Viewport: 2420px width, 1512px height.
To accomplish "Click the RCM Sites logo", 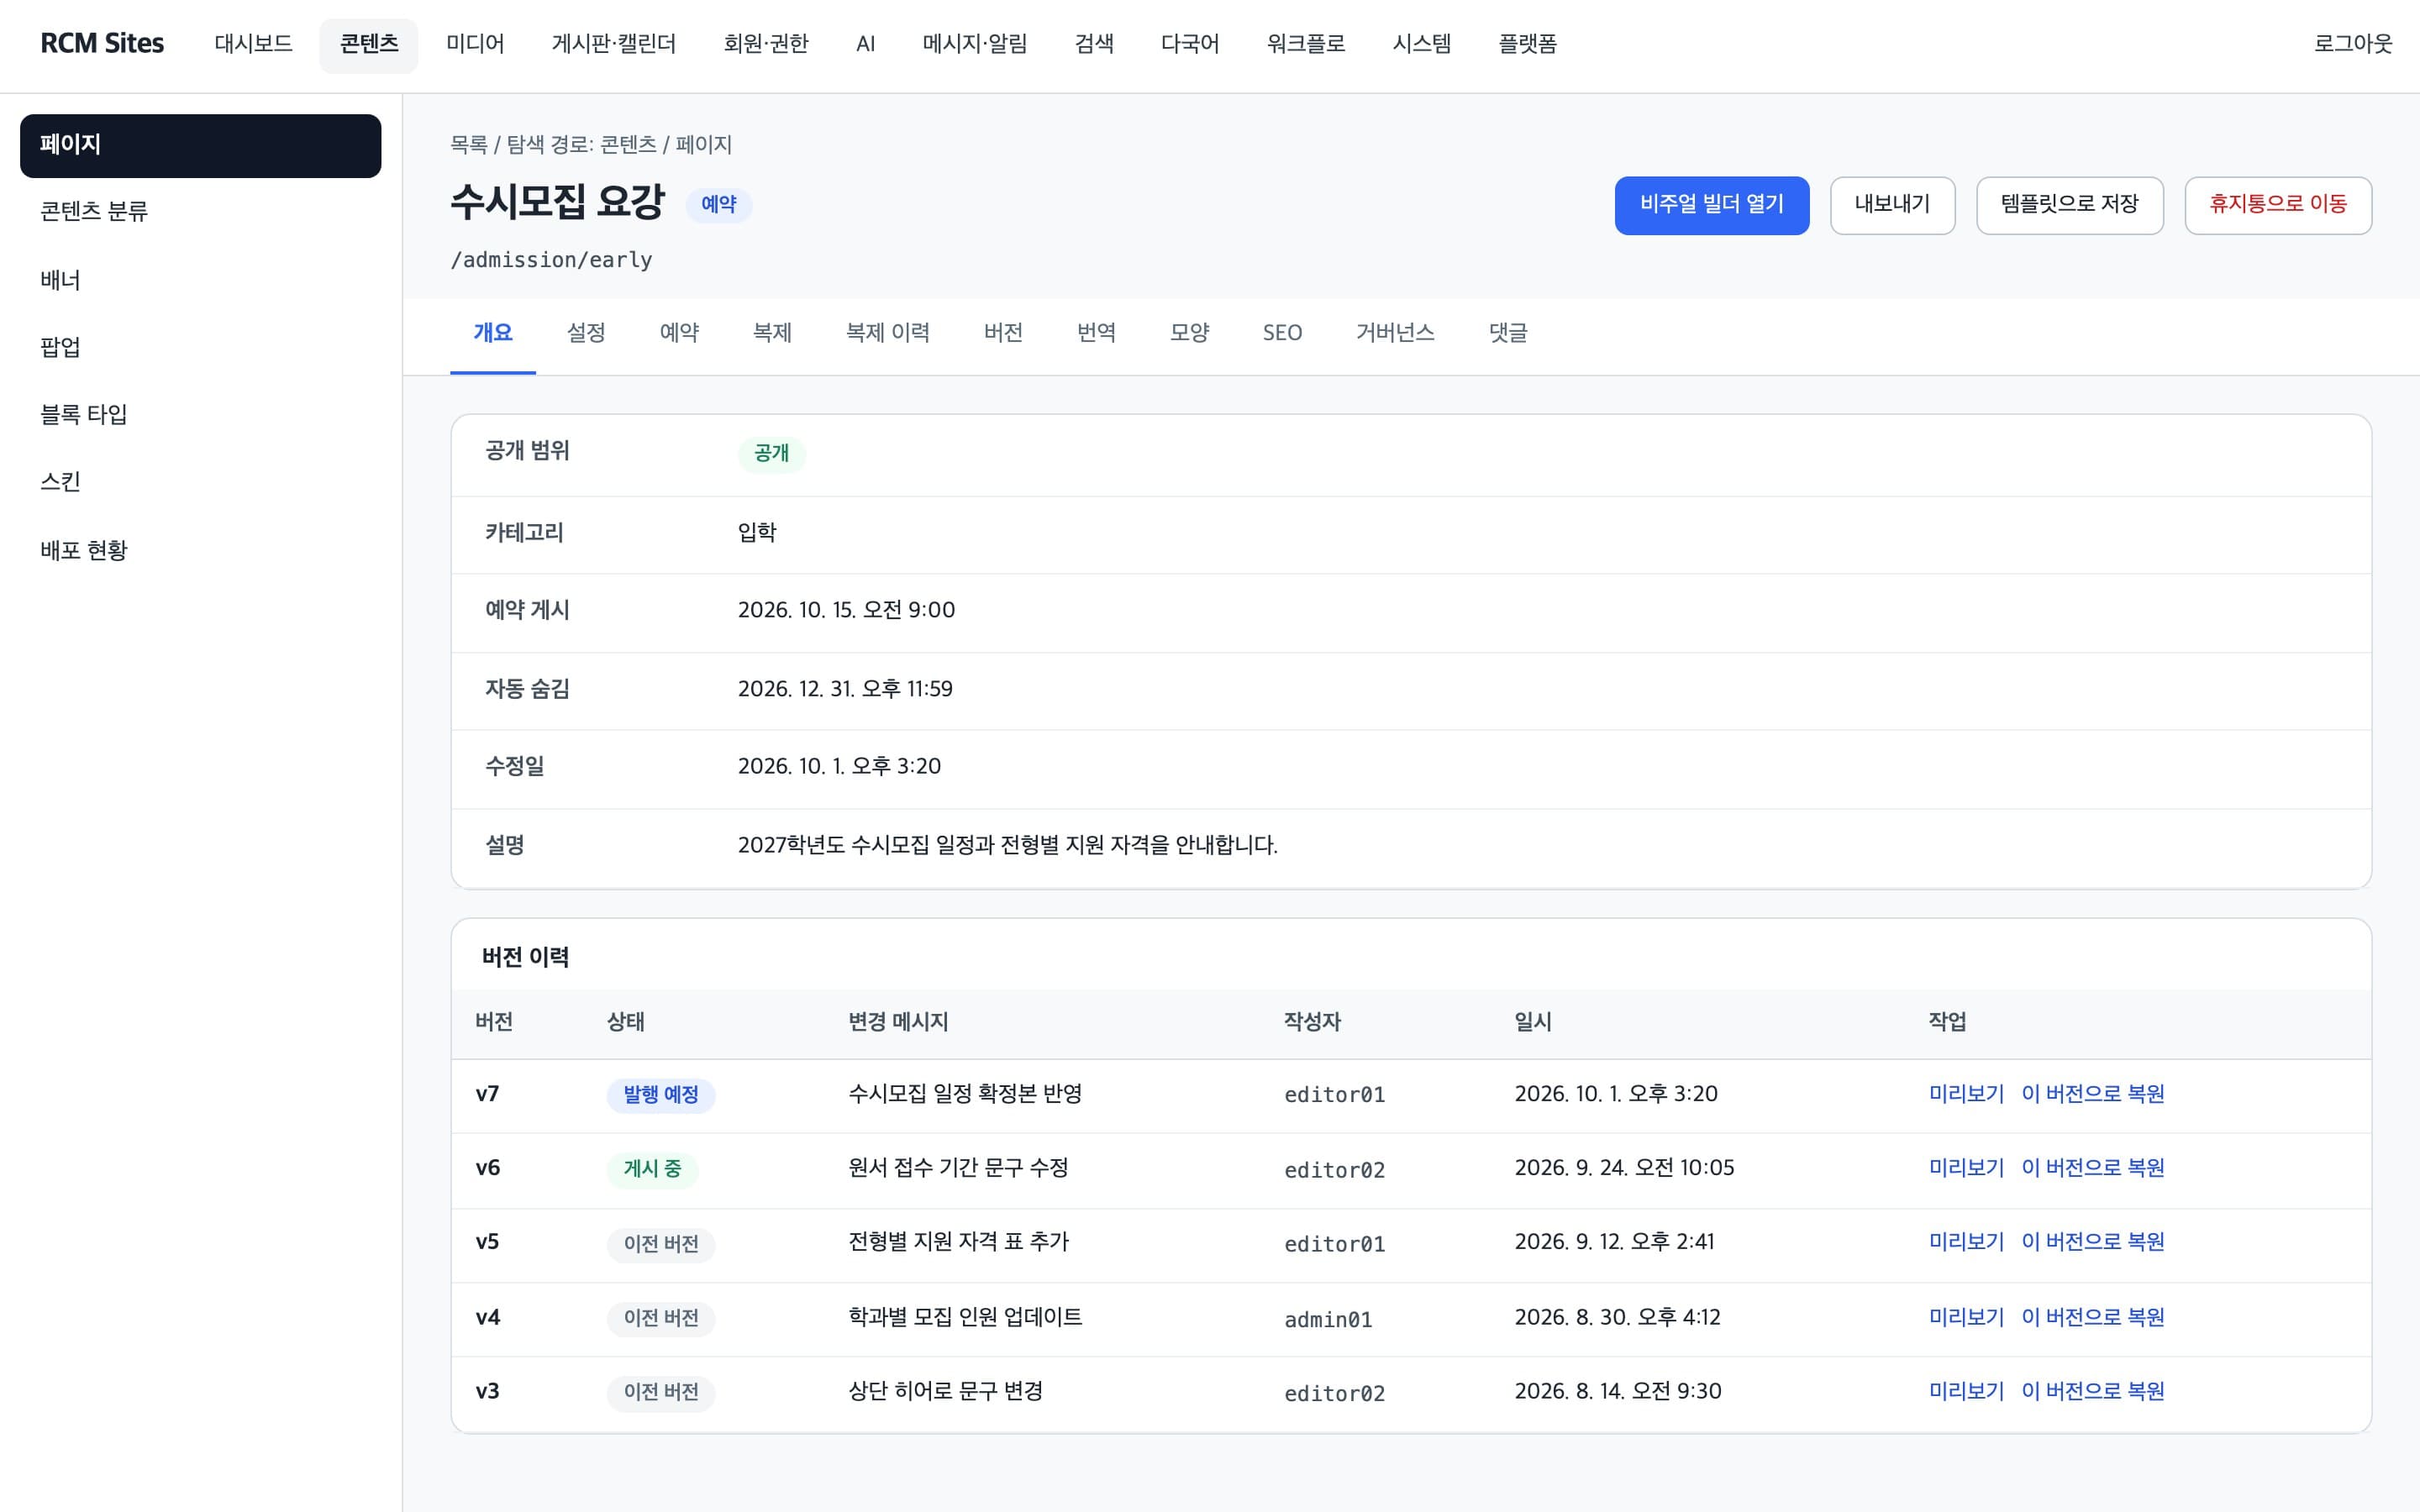I will [x=102, y=44].
